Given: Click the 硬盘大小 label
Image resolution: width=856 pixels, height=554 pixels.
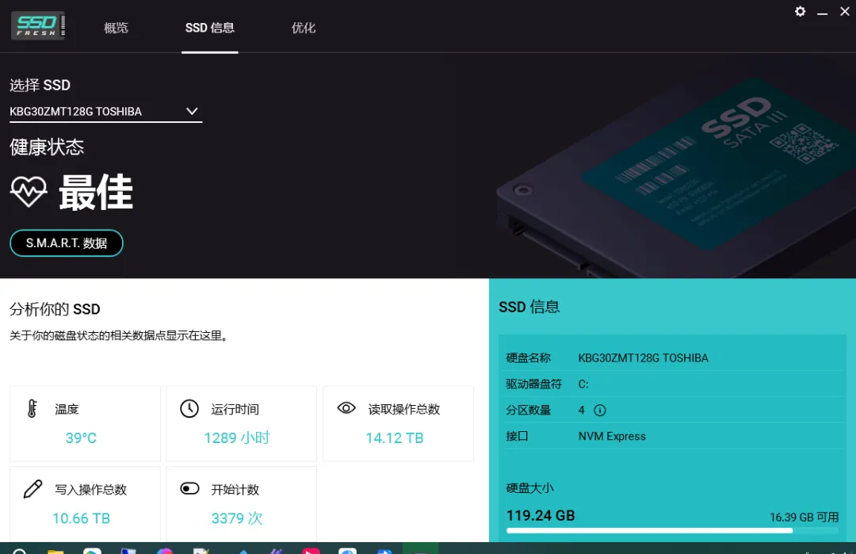Looking at the screenshot, I should click(x=529, y=488).
